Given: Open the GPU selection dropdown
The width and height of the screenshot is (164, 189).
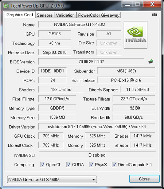Looking at the screenshot, I should point(52,179).
